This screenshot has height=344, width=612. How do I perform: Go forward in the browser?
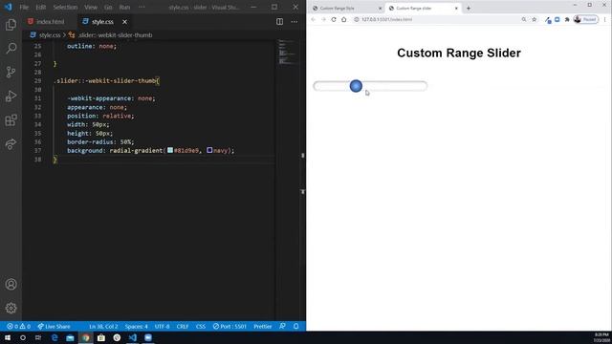pyautogui.click(x=323, y=19)
